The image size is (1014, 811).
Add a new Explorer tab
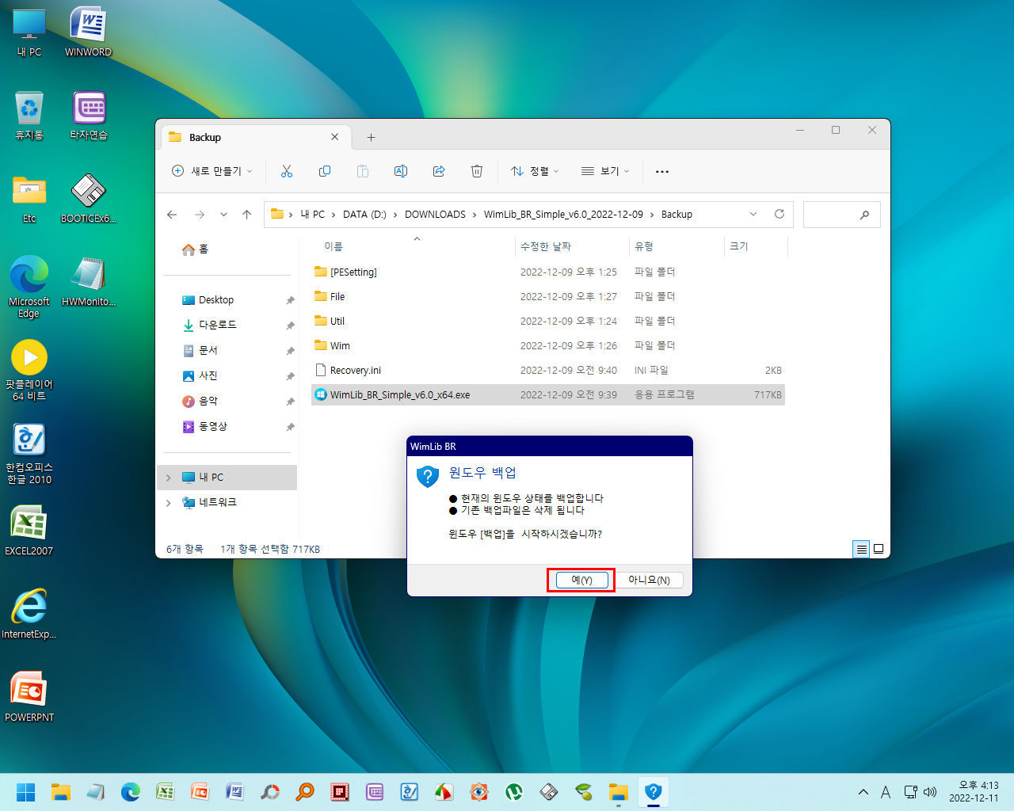point(371,137)
